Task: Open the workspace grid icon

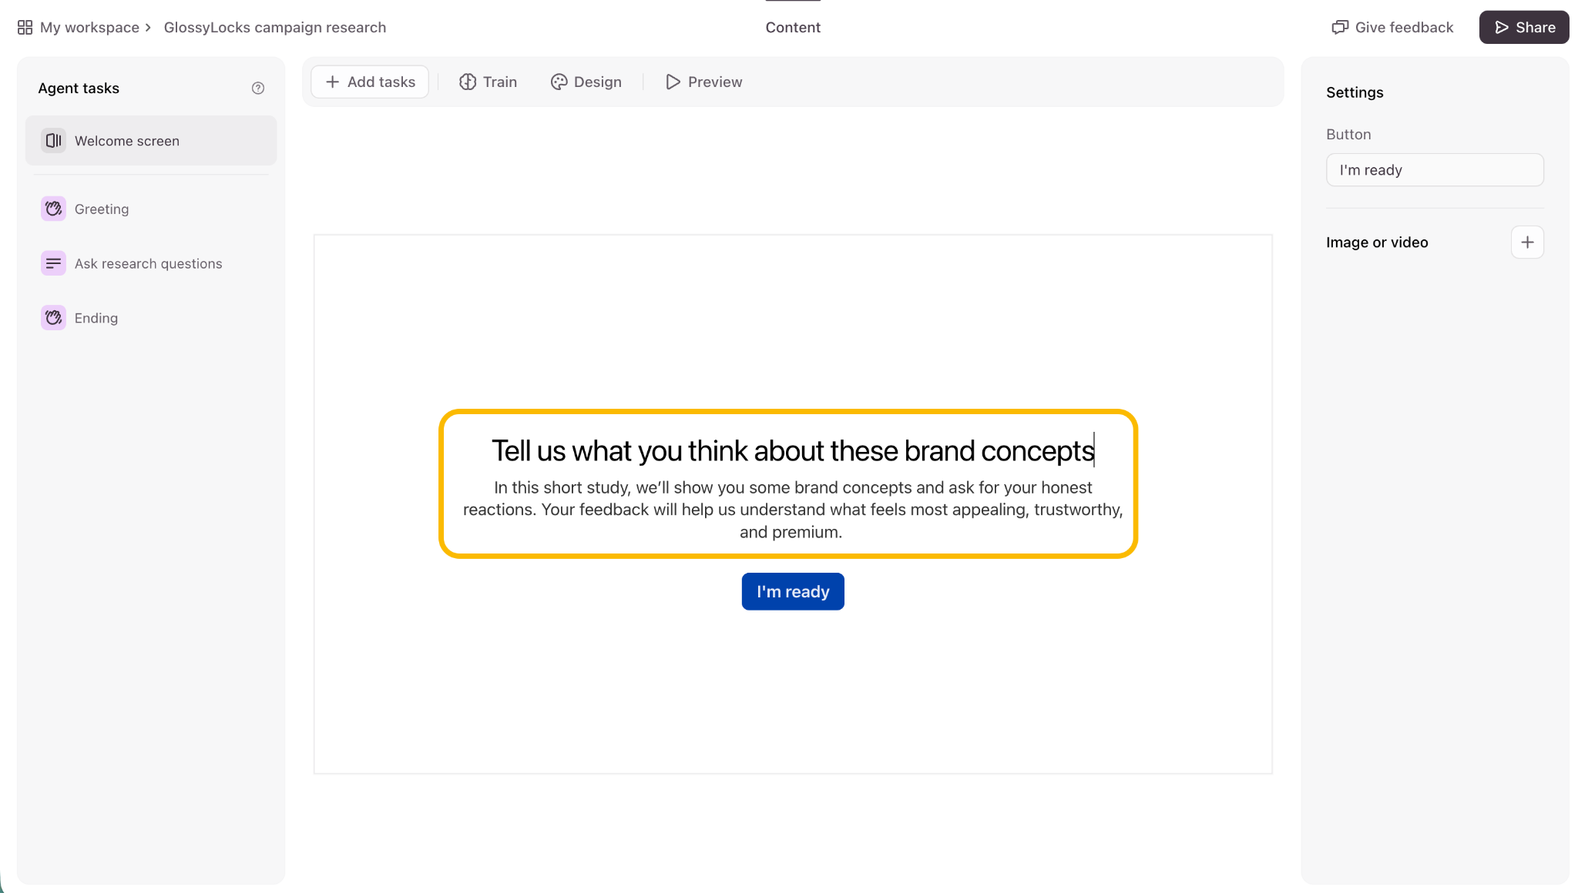Action: click(x=25, y=28)
